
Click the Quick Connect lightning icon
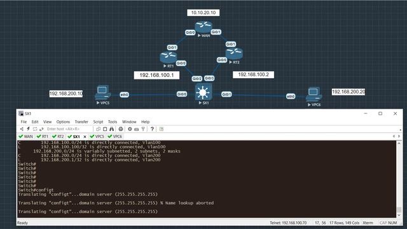click(28, 129)
